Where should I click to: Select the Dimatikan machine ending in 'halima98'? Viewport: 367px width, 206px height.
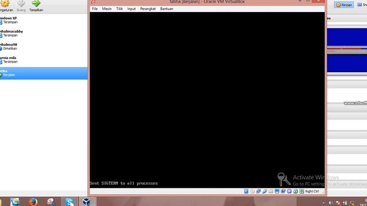[x=44, y=46]
